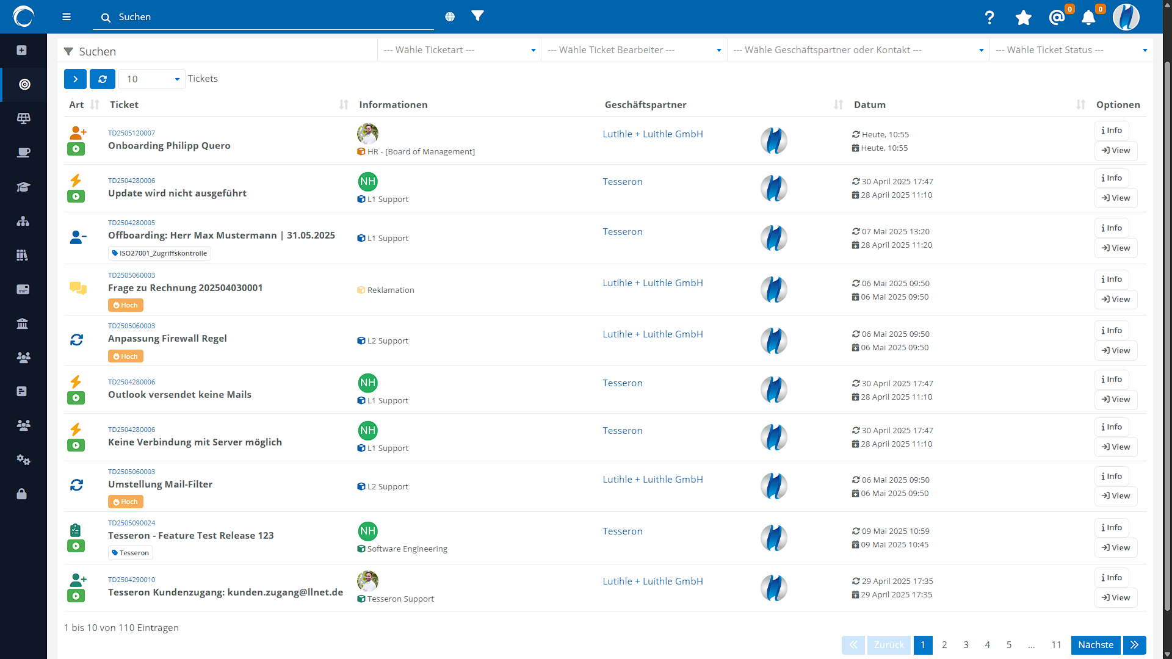Open the Wähle Ticket Status dropdown
The height and width of the screenshot is (659, 1172).
(1071, 50)
